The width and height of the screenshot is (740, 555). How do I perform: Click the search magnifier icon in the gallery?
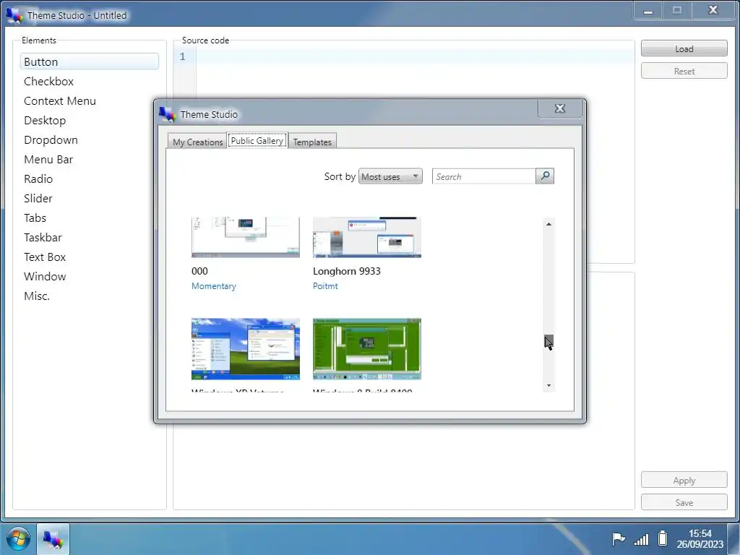[545, 176]
